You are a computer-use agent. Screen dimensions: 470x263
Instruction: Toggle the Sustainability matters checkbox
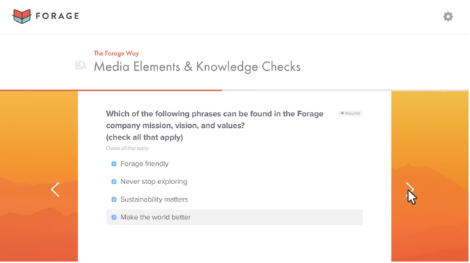(x=114, y=199)
